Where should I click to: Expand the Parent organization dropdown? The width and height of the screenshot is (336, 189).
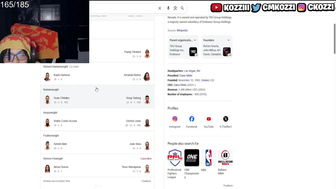coord(195,40)
